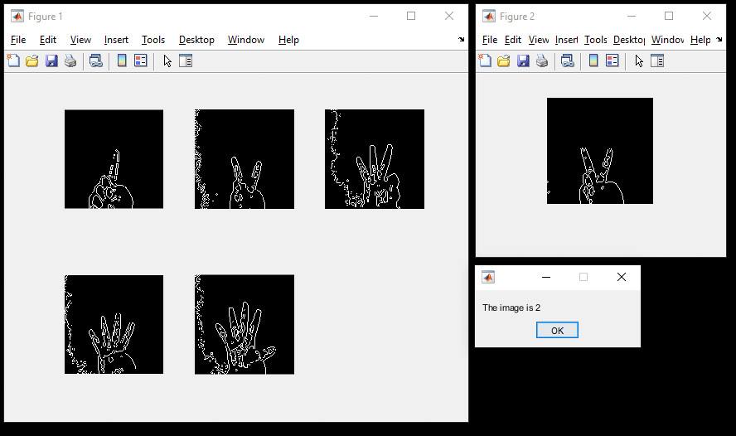Click OK in the image result dialog
Viewport: 736px width, 436px height.
coord(557,331)
